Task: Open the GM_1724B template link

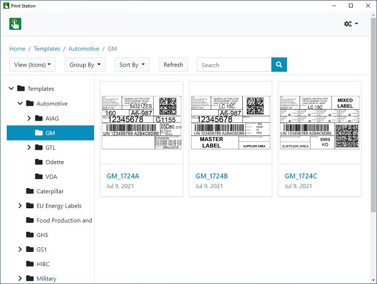Action: [212, 176]
